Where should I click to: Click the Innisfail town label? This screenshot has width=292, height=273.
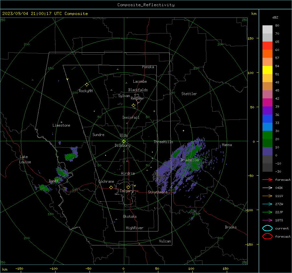point(131,118)
